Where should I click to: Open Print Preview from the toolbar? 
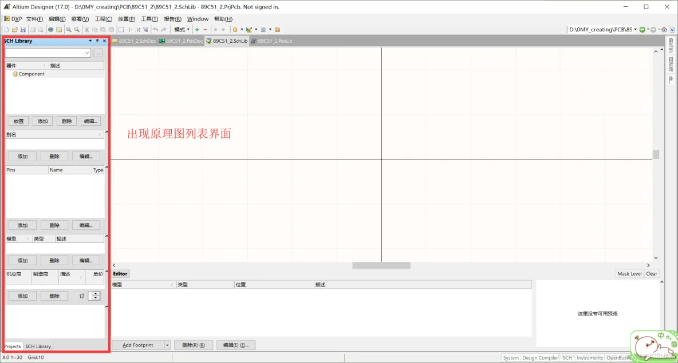(41, 30)
